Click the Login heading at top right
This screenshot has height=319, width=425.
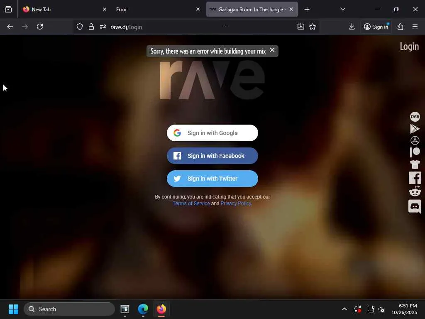click(409, 47)
